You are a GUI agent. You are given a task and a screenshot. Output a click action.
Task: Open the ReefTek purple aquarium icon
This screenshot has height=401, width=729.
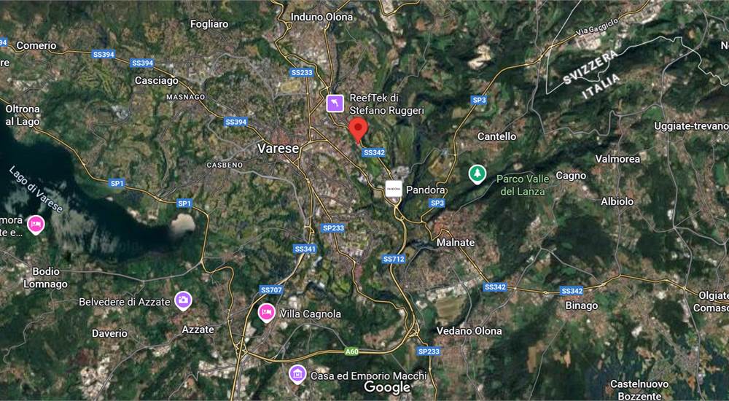[x=335, y=104]
